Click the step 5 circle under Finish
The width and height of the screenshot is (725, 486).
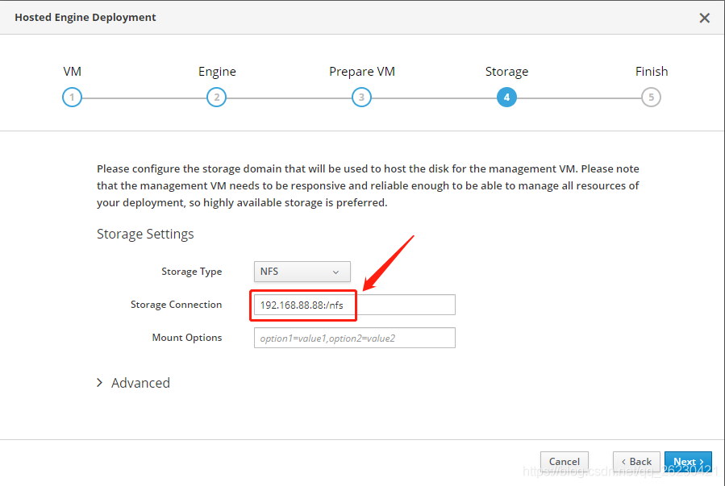652,97
